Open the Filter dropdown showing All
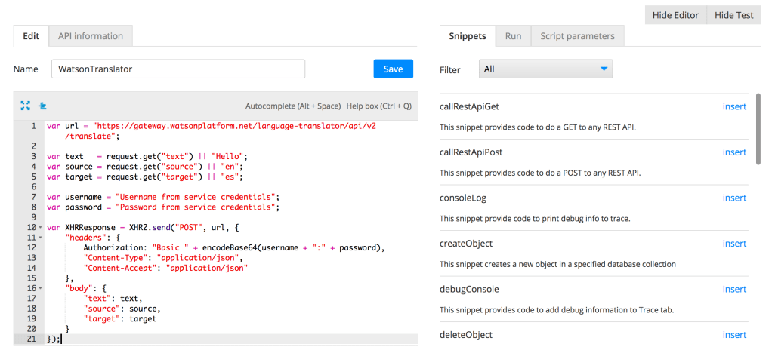 (545, 69)
